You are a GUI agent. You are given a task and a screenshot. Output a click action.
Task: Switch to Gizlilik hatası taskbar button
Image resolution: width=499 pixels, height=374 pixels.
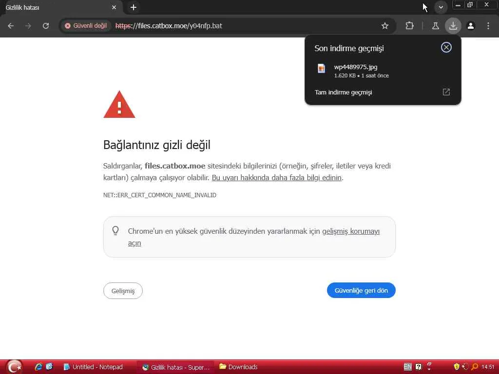175,367
